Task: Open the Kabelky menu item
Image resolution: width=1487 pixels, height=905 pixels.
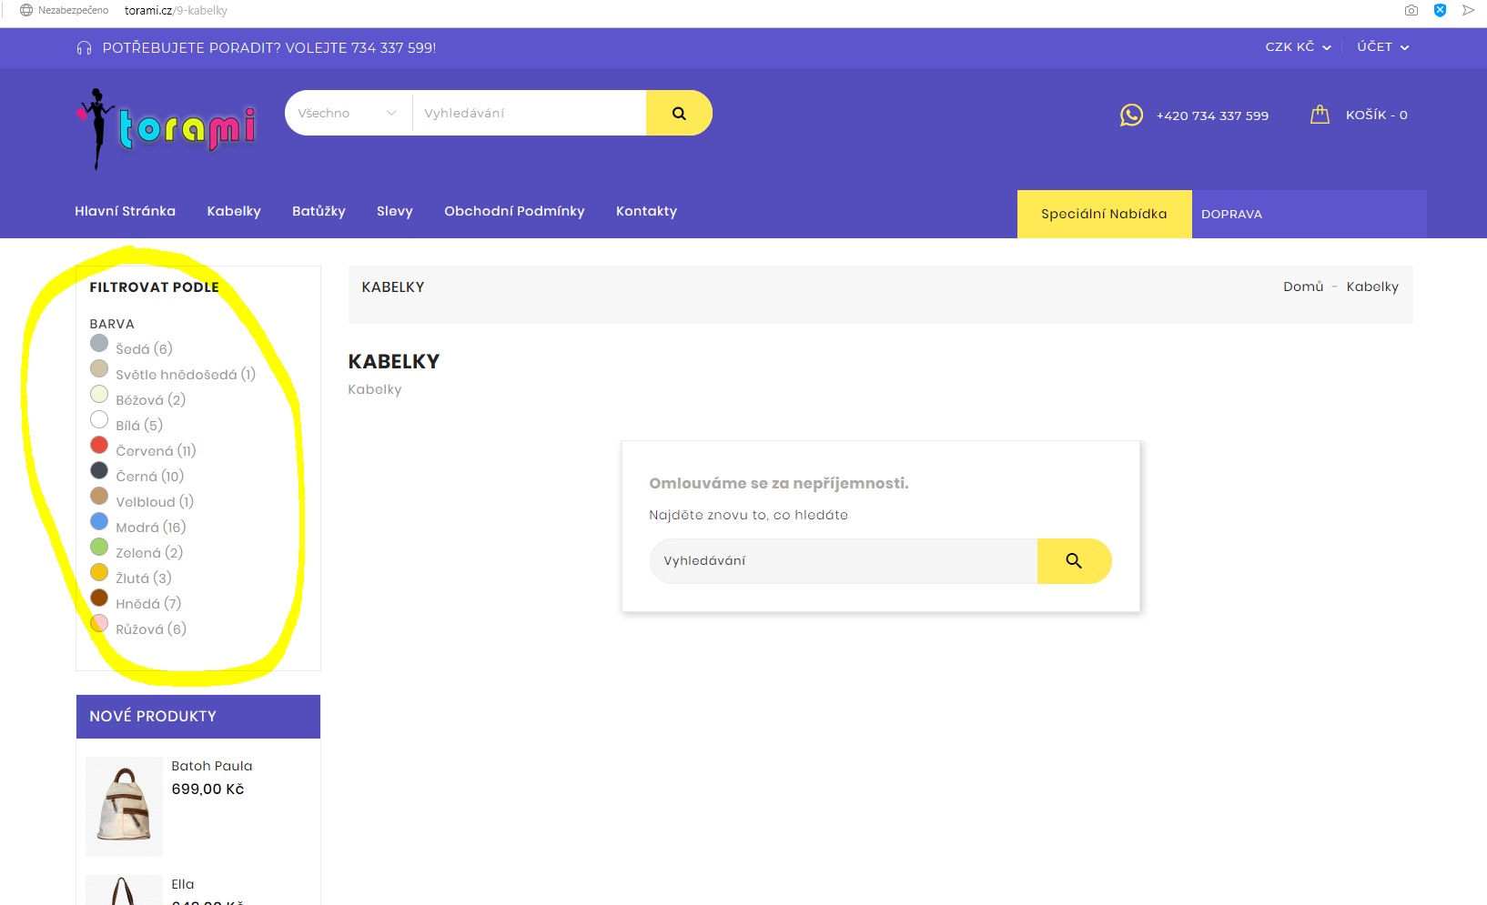Action: (x=234, y=211)
